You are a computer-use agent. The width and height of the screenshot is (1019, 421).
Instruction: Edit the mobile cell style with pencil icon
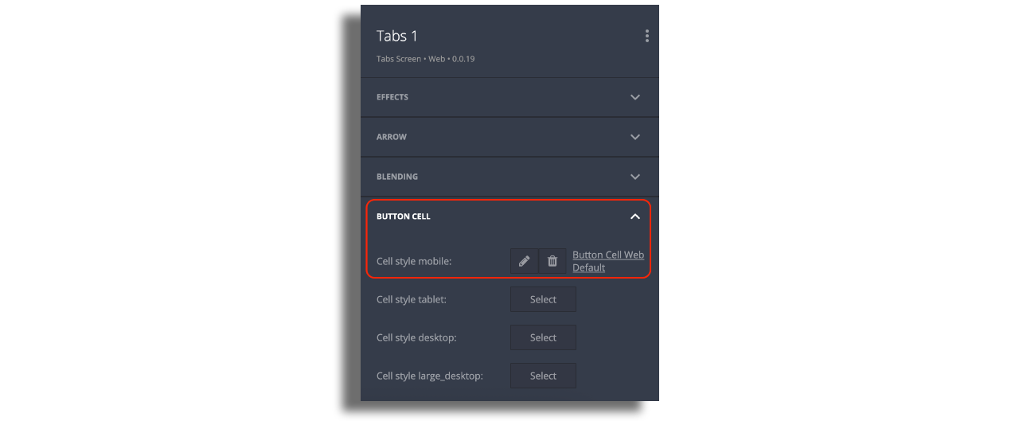(x=524, y=261)
